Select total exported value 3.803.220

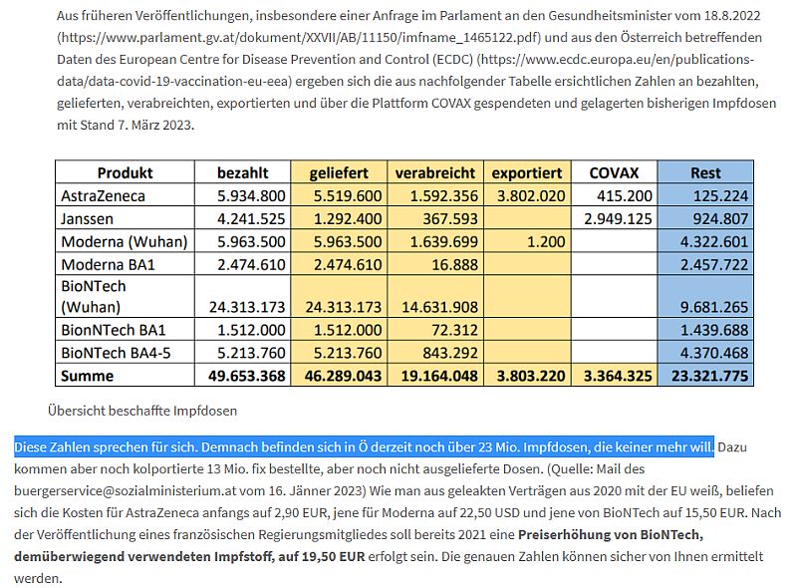[531, 376]
